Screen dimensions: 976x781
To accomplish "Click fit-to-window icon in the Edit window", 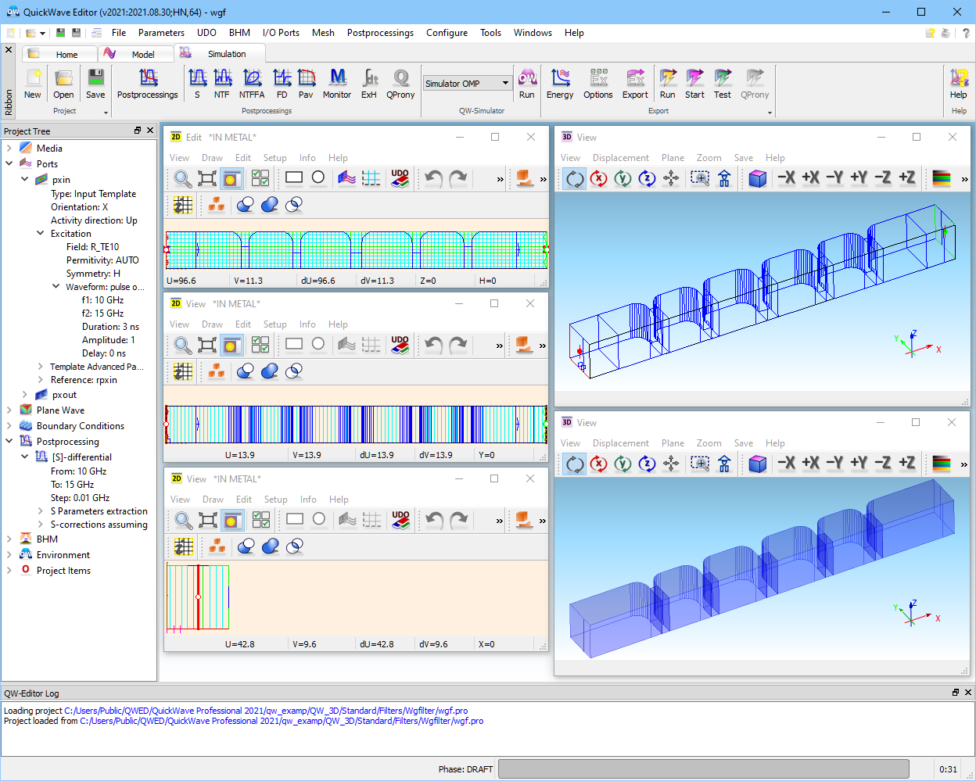I will pyautogui.click(x=207, y=178).
